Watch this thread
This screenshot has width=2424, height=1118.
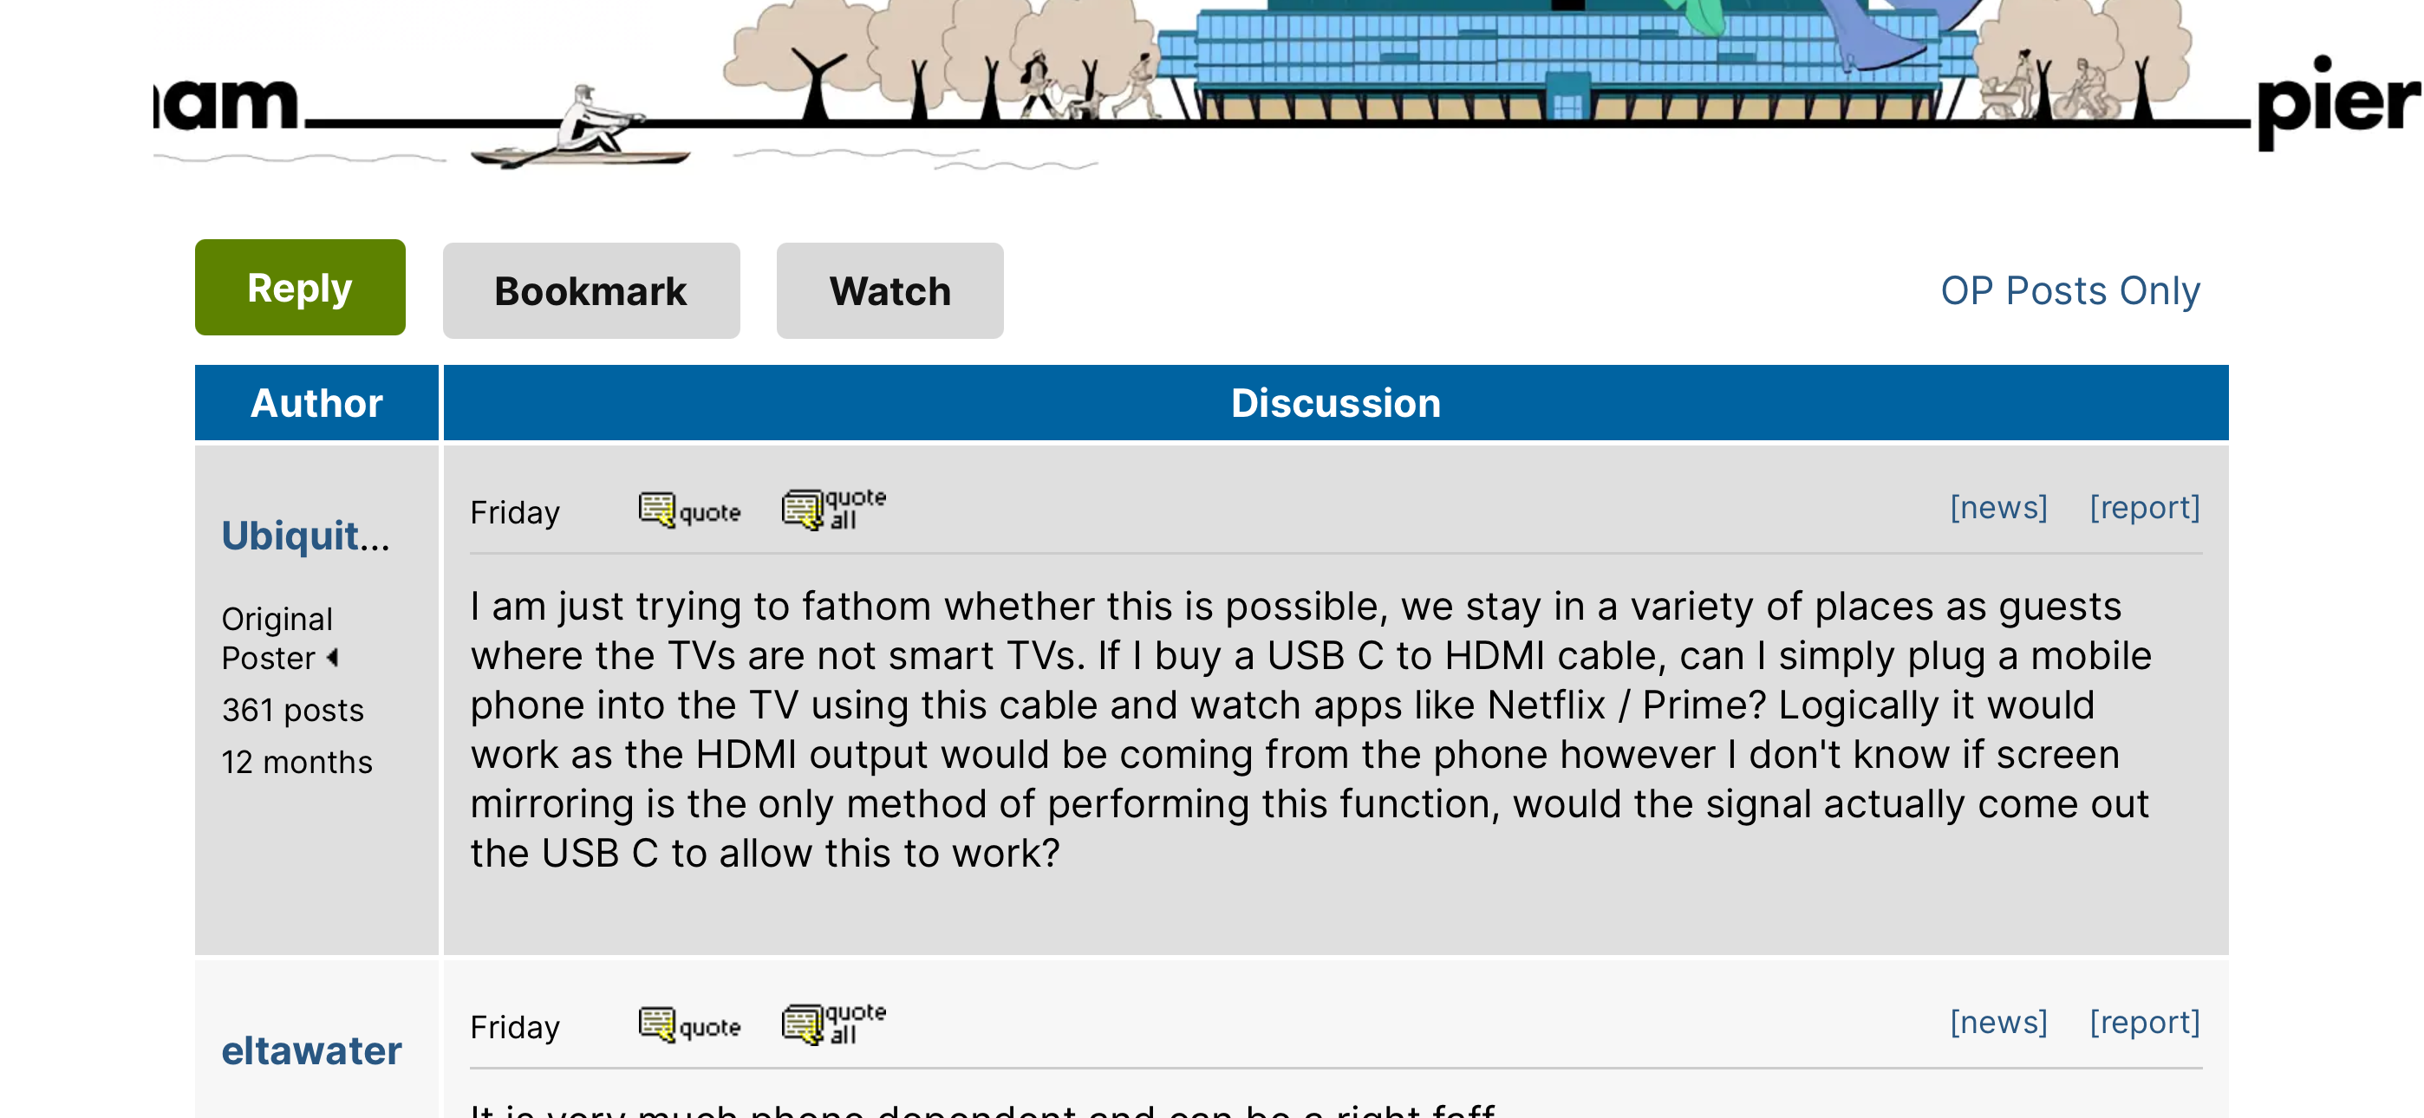[889, 291]
